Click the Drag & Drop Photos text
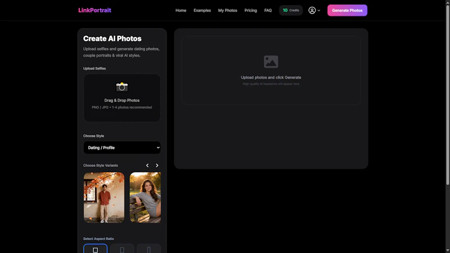 (122, 101)
